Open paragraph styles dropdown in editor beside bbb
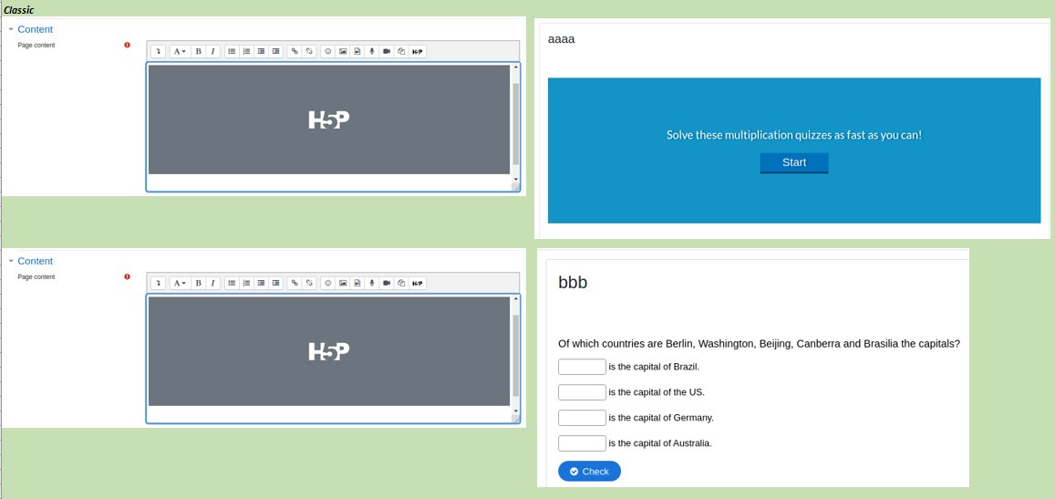This screenshot has height=499, width=1055. point(180,283)
